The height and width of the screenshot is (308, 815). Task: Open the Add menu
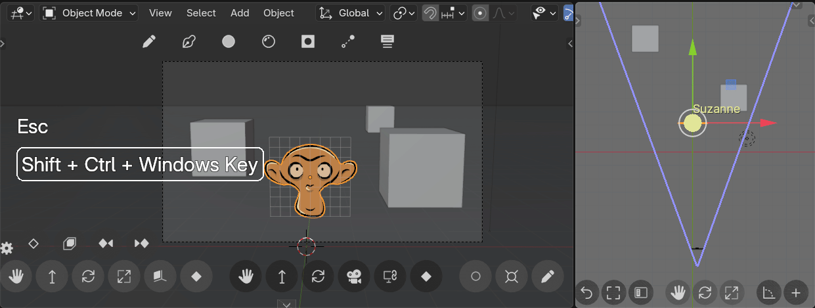pyautogui.click(x=240, y=12)
